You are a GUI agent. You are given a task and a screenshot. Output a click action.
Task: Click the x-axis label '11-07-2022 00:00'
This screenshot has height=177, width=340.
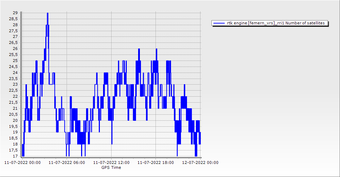tap(22, 163)
